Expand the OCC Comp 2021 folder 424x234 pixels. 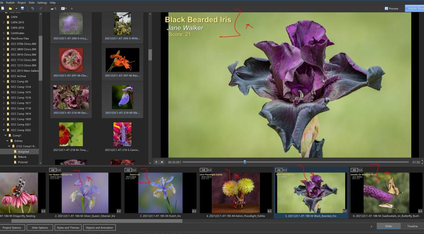3,125
